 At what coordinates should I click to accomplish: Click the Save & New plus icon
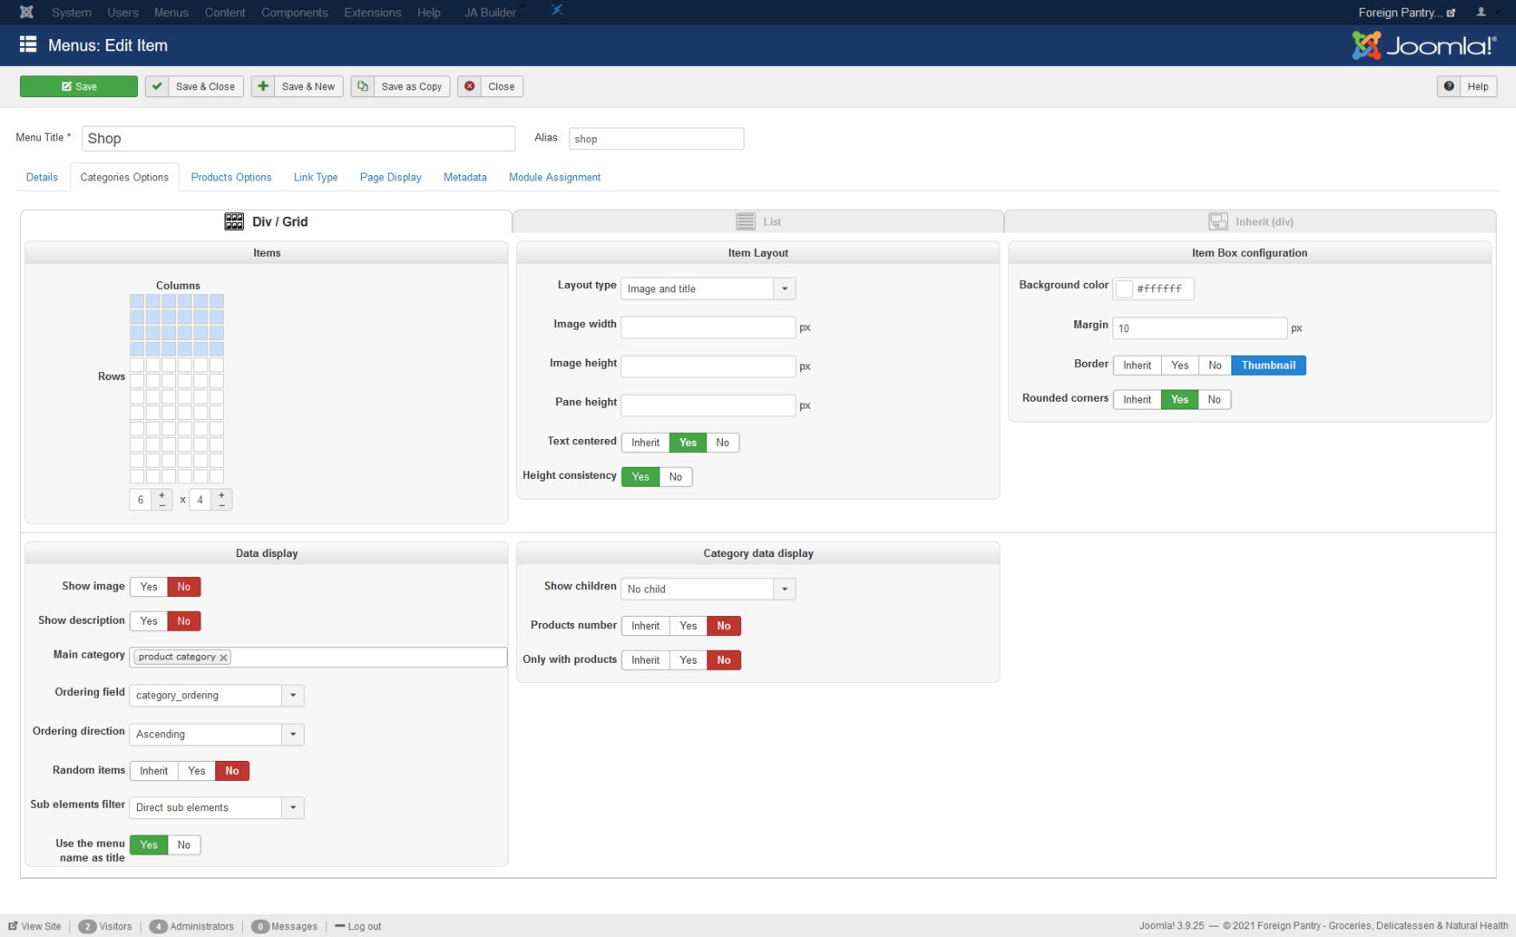coord(263,87)
